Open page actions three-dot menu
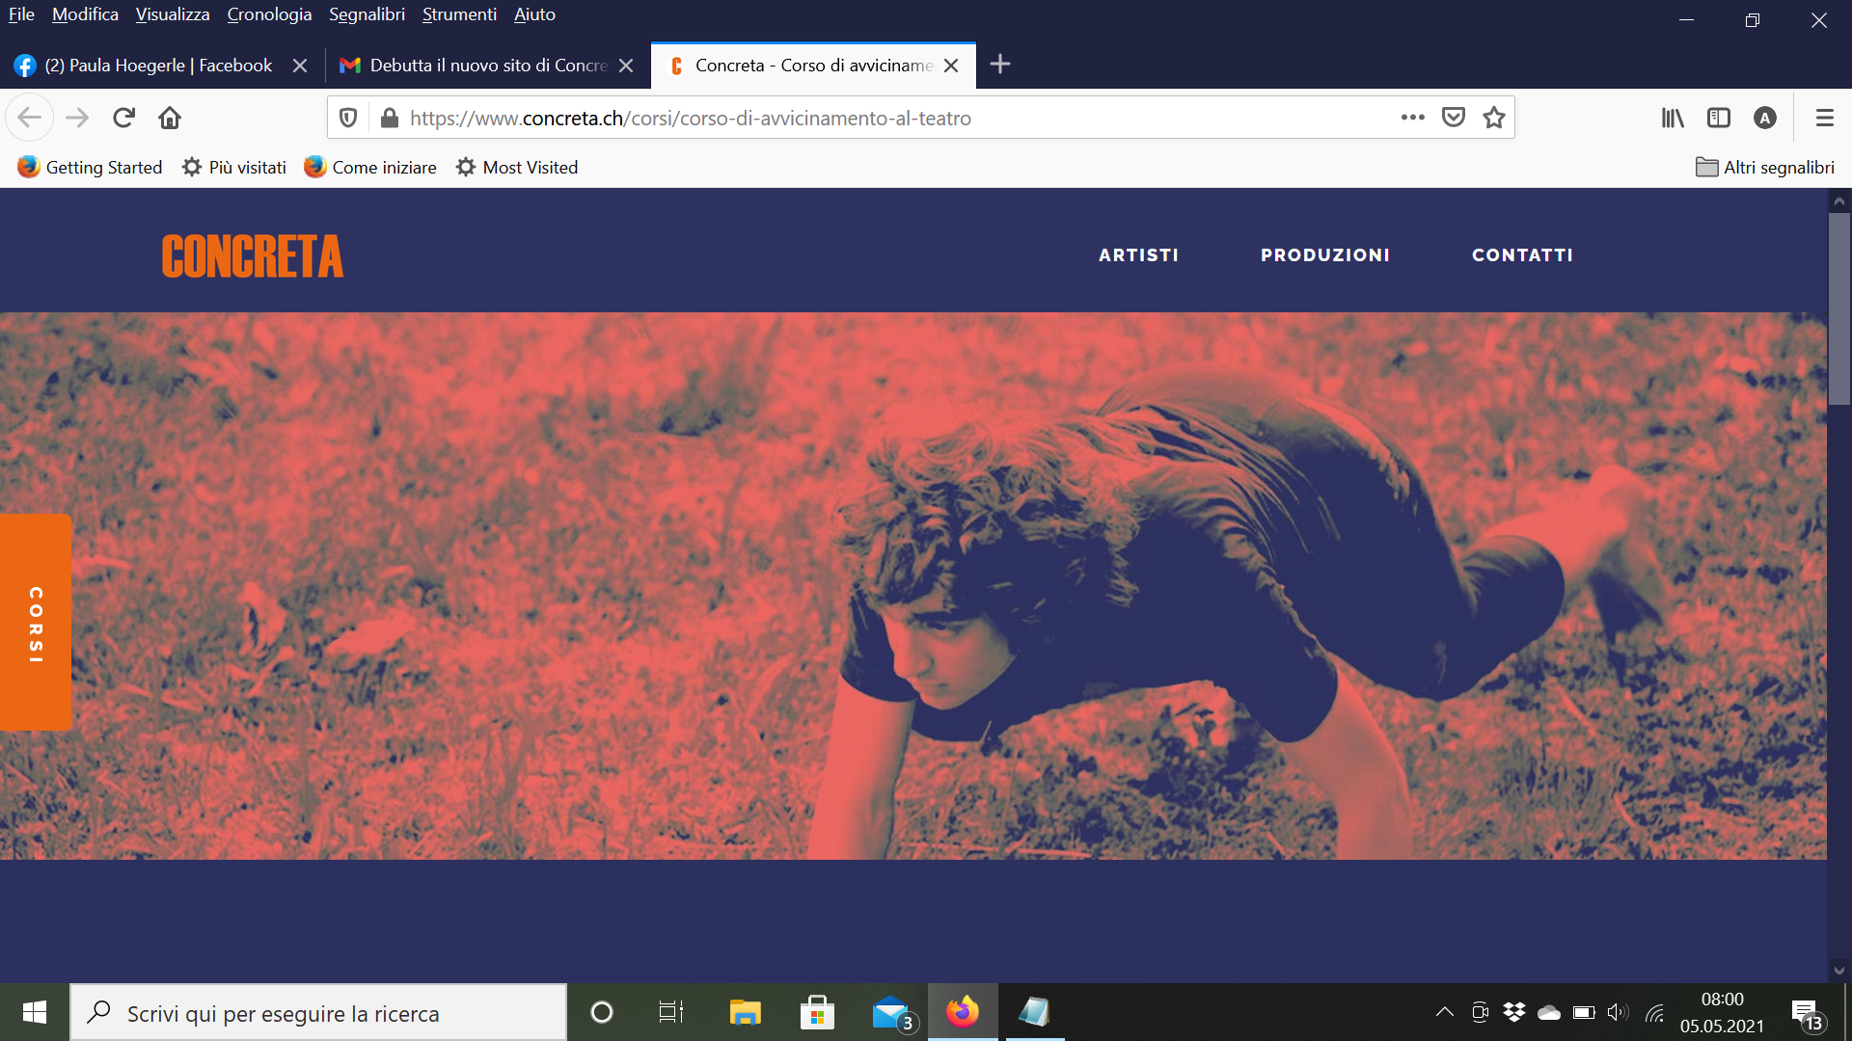 coord(1413,118)
